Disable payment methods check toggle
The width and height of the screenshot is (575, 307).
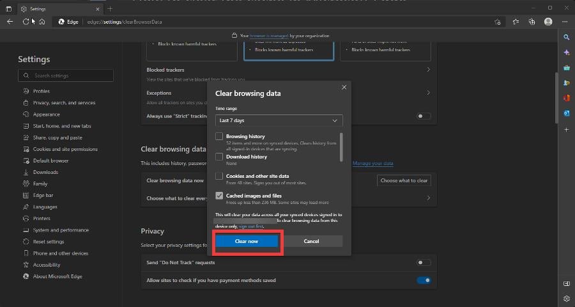pyautogui.click(x=424, y=280)
